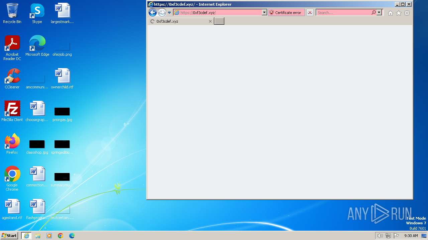
Task: Open File Explorer from taskbar
Action: (x=38, y=236)
